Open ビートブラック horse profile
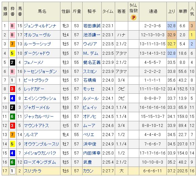Image resolution: width=196 pixels, height=176 pixels. (x=36, y=80)
